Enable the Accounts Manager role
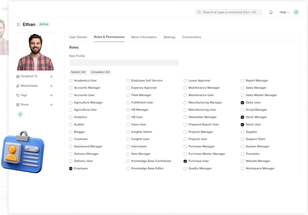The width and height of the screenshot is (308, 215). click(71, 88)
